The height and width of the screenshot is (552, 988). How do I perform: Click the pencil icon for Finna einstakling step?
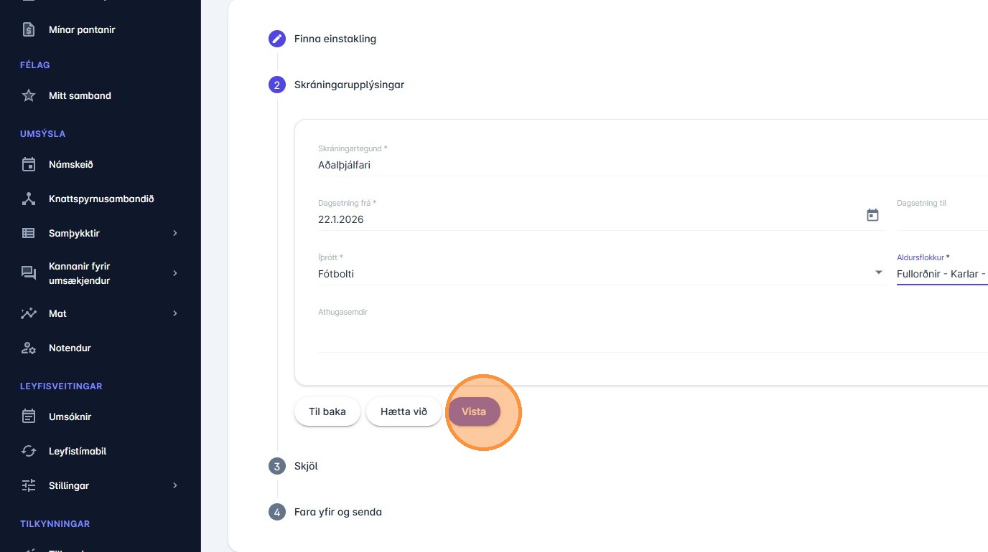[x=277, y=39]
